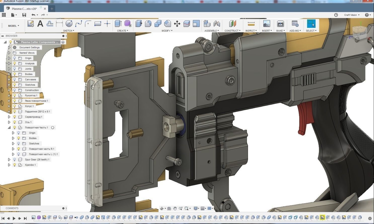The width and height of the screenshot is (374, 224).
Task: Undo the last action
Action: [x=33, y=15]
